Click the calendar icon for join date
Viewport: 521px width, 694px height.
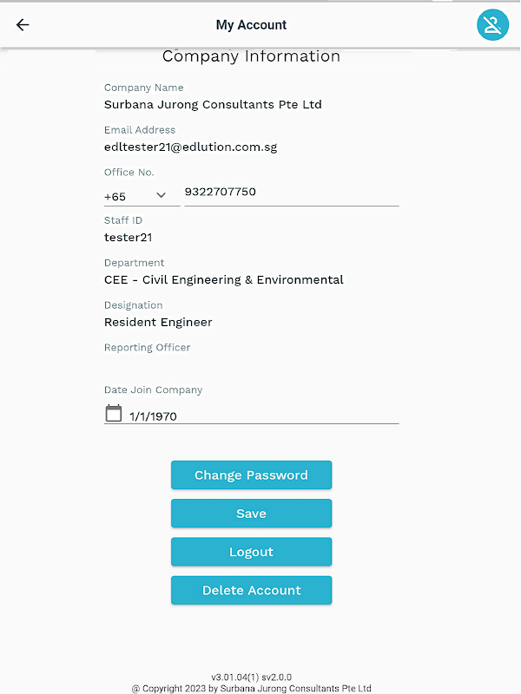(114, 414)
